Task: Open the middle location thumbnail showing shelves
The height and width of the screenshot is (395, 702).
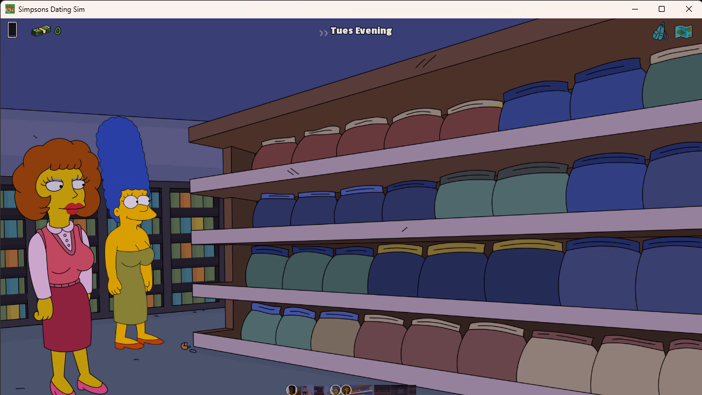Action: click(362, 390)
